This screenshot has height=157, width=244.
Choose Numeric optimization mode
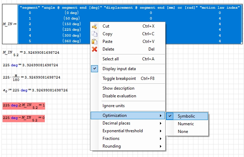click(186, 124)
